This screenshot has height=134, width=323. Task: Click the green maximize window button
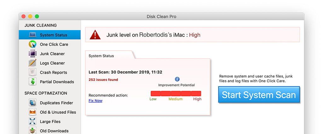coord(37,16)
